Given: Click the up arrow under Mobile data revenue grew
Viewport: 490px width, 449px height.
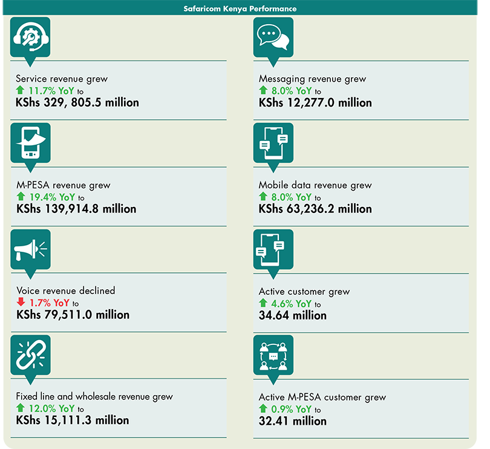Looking at the screenshot, I should 263,196.
